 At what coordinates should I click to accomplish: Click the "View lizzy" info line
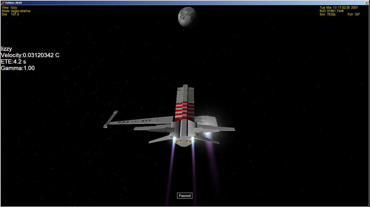[9, 7]
